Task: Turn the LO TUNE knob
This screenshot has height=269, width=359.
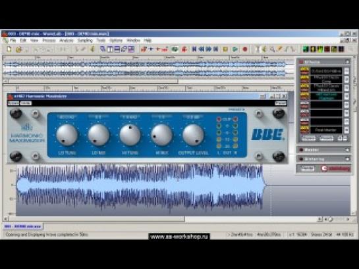Action: (67, 135)
